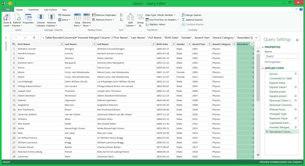
Task: Click the Close & Load icon
Action: tap(7, 17)
